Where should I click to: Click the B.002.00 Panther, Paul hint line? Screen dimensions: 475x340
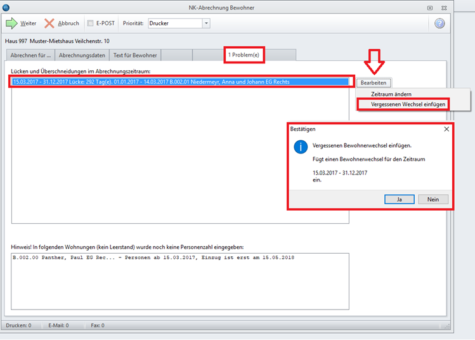coord(153,258)
